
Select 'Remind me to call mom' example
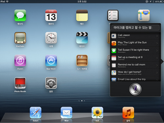pos(135,65)
